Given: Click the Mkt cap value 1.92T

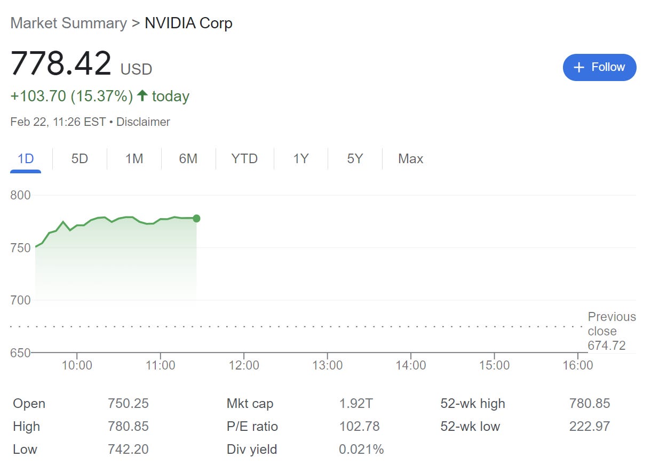Looking at the screenshot, I should tap(356, 404).
